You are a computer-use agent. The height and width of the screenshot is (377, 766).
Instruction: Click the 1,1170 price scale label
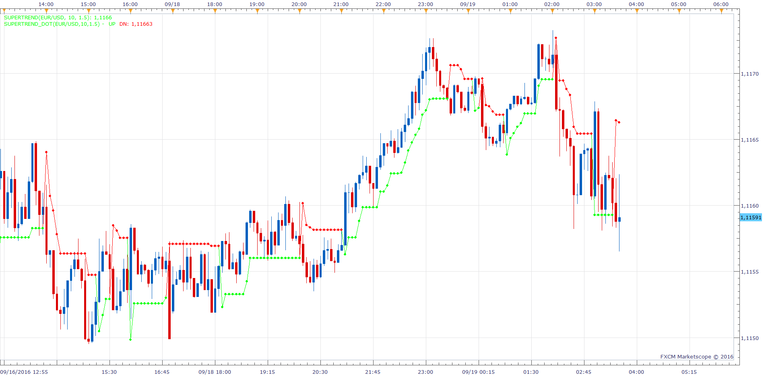[x=749, y=74]
